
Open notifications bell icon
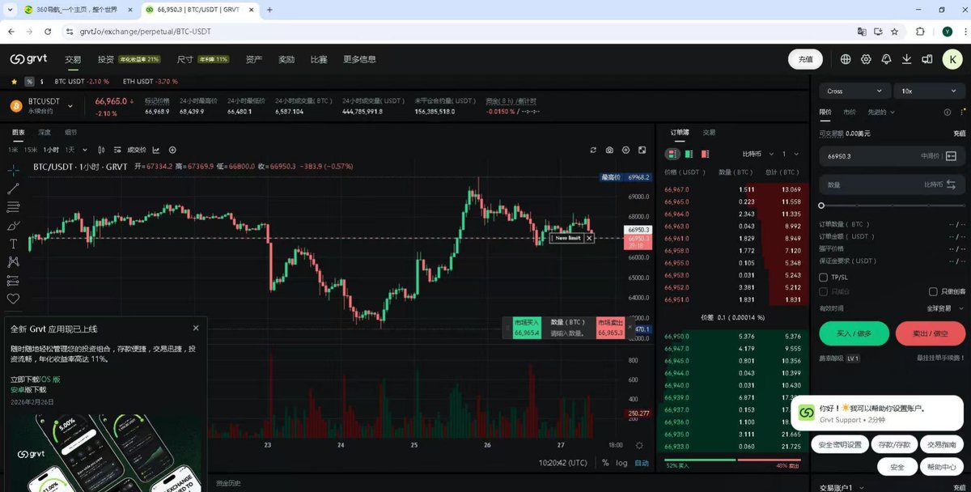tap(886, 59)
